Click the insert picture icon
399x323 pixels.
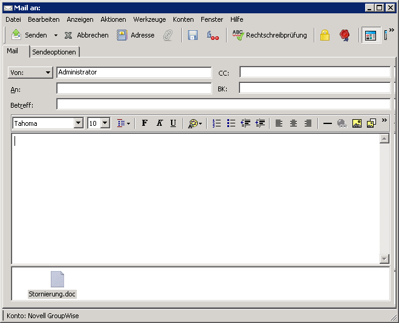point(357,123)
